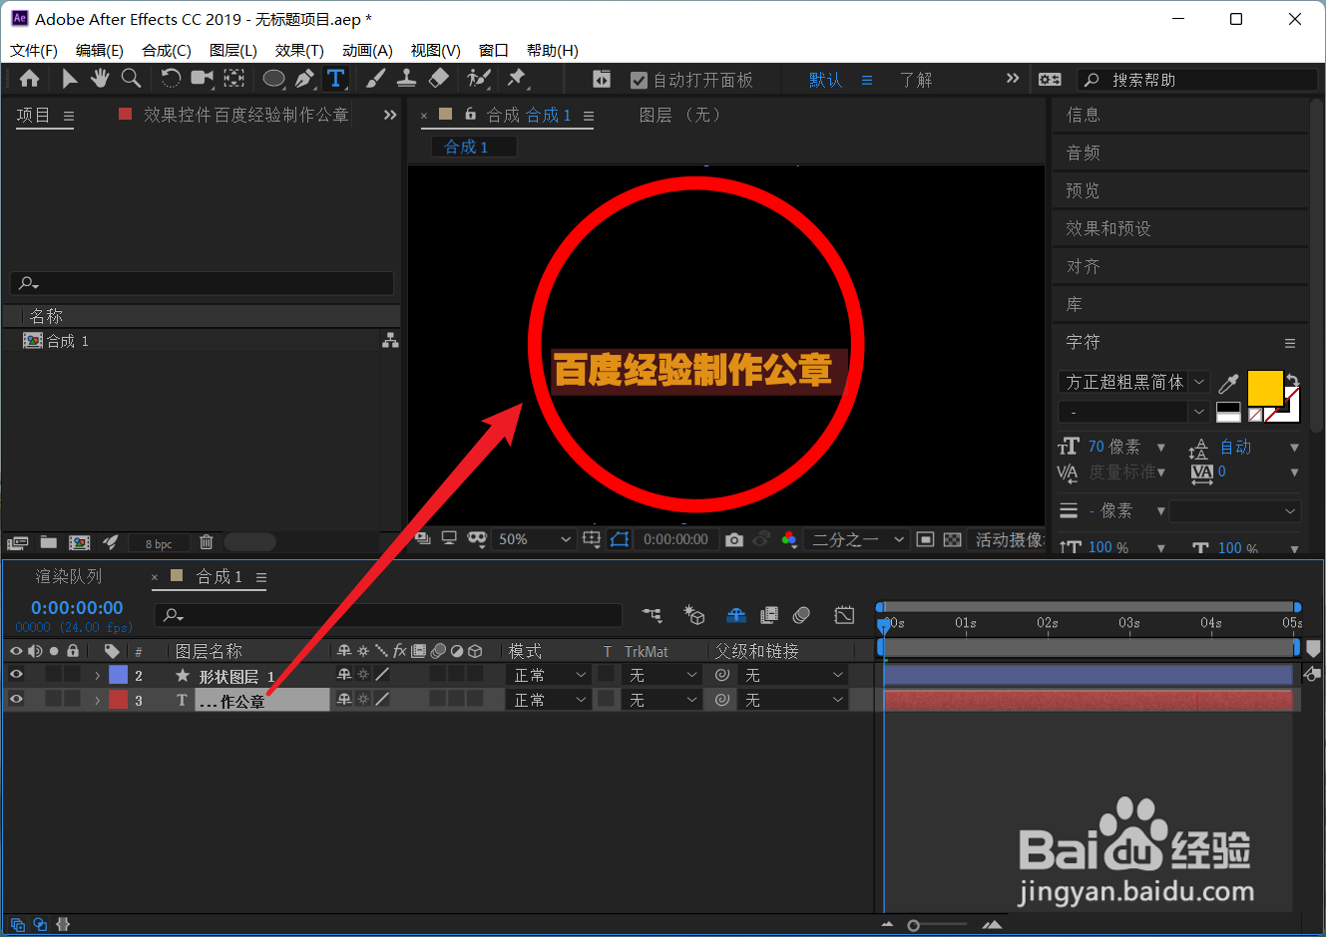Screen dimensions: 1326x937
Task: Delete selected project item with trash icon
Action: (x=206, y=542)
